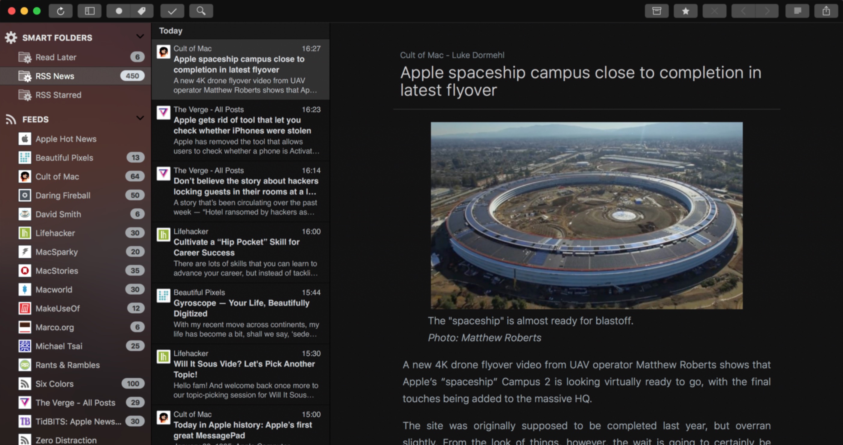Click the Apple campus flyover photo

pyautogui.click(x=586, y=216)
